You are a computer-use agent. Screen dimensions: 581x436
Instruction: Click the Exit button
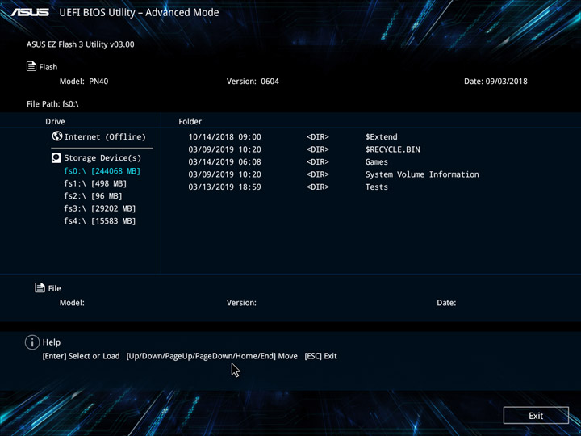tap(536, 415)
